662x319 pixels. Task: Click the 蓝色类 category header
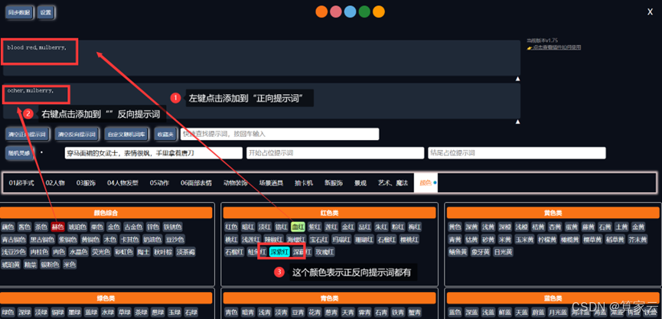[x=553, y=298]
